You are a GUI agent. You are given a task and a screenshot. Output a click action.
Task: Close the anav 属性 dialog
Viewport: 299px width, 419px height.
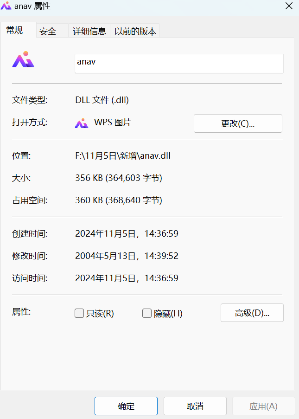coord(289,6)
